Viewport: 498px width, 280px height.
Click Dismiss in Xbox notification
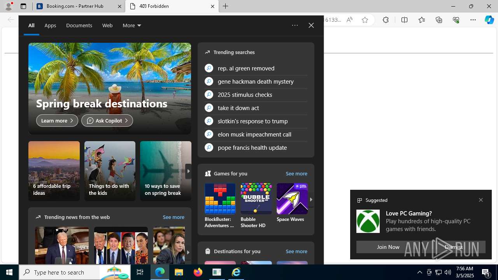pyautogui.click(x=454, y=247)
